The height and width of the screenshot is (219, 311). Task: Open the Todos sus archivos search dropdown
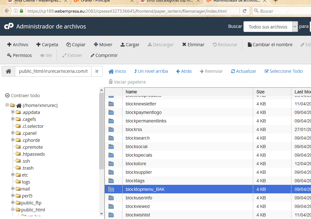coord(271,27)
